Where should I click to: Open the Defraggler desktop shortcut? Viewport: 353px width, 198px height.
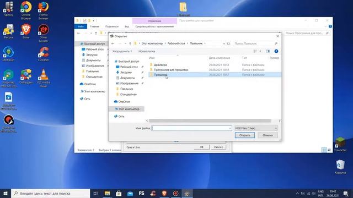click(x=26, y=77)
